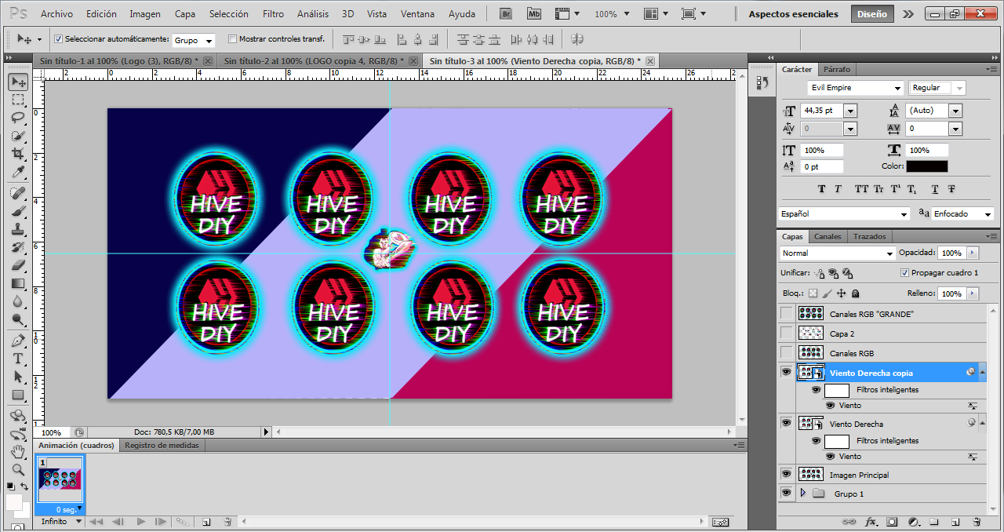
Task: Duplicate the selected animation frame
Action: (x=206, y=522)
